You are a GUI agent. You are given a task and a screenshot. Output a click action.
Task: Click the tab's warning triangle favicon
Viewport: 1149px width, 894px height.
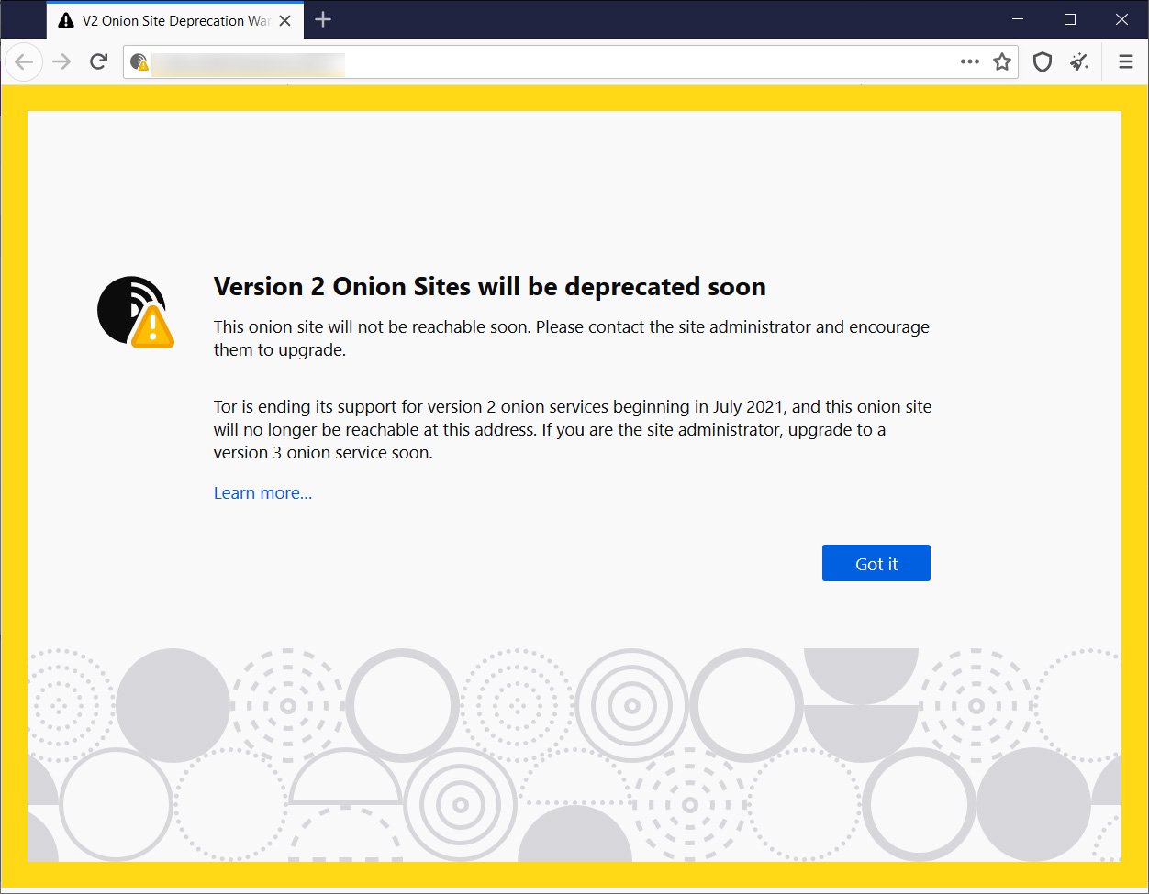[x=66, y=20]
